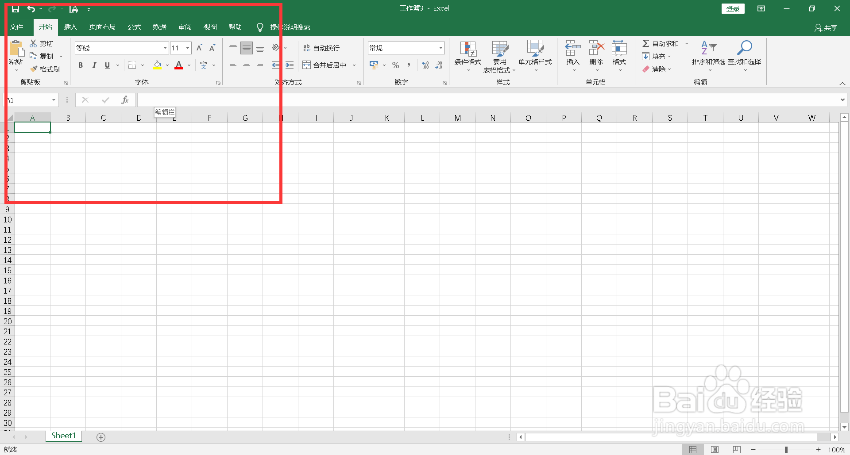
Task: Undo the last action
Action: click(31, 9)
